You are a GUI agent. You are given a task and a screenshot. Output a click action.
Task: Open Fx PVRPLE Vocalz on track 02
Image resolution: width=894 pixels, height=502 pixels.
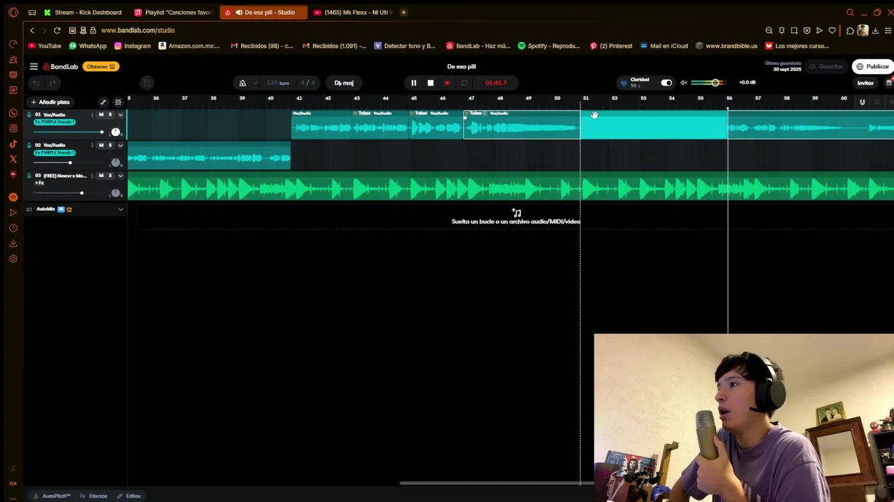coord(54,153)
